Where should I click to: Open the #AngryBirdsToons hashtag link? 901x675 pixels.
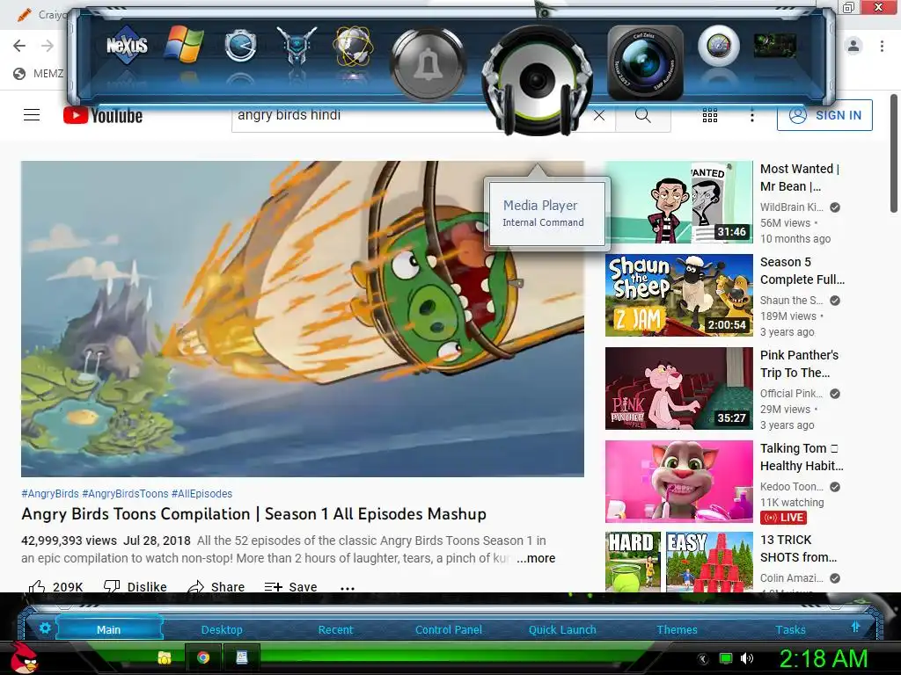click(125, 494)
